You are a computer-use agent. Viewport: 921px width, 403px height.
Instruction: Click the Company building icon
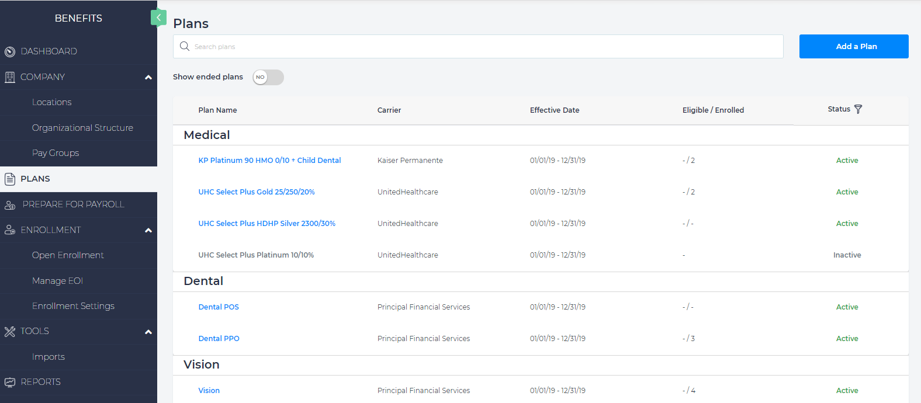click(10, 77)
